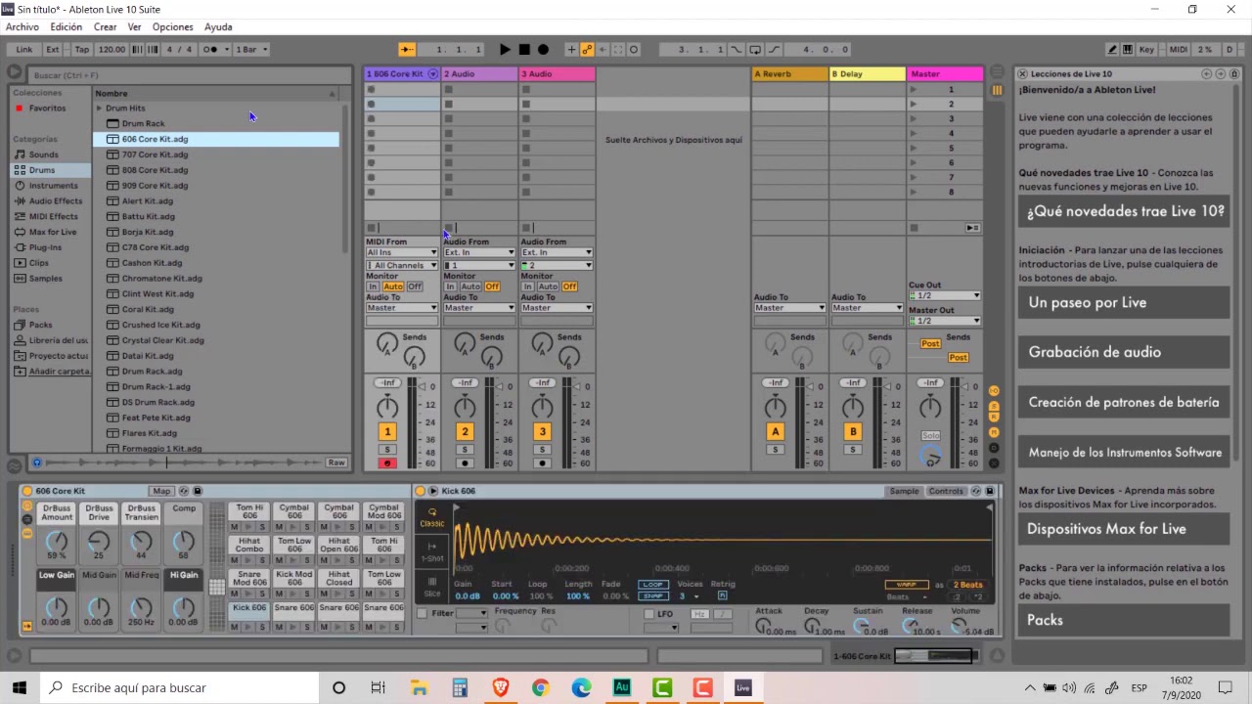
Task: Click the Master Solo cue button
Action: click(x=930, y=436)
